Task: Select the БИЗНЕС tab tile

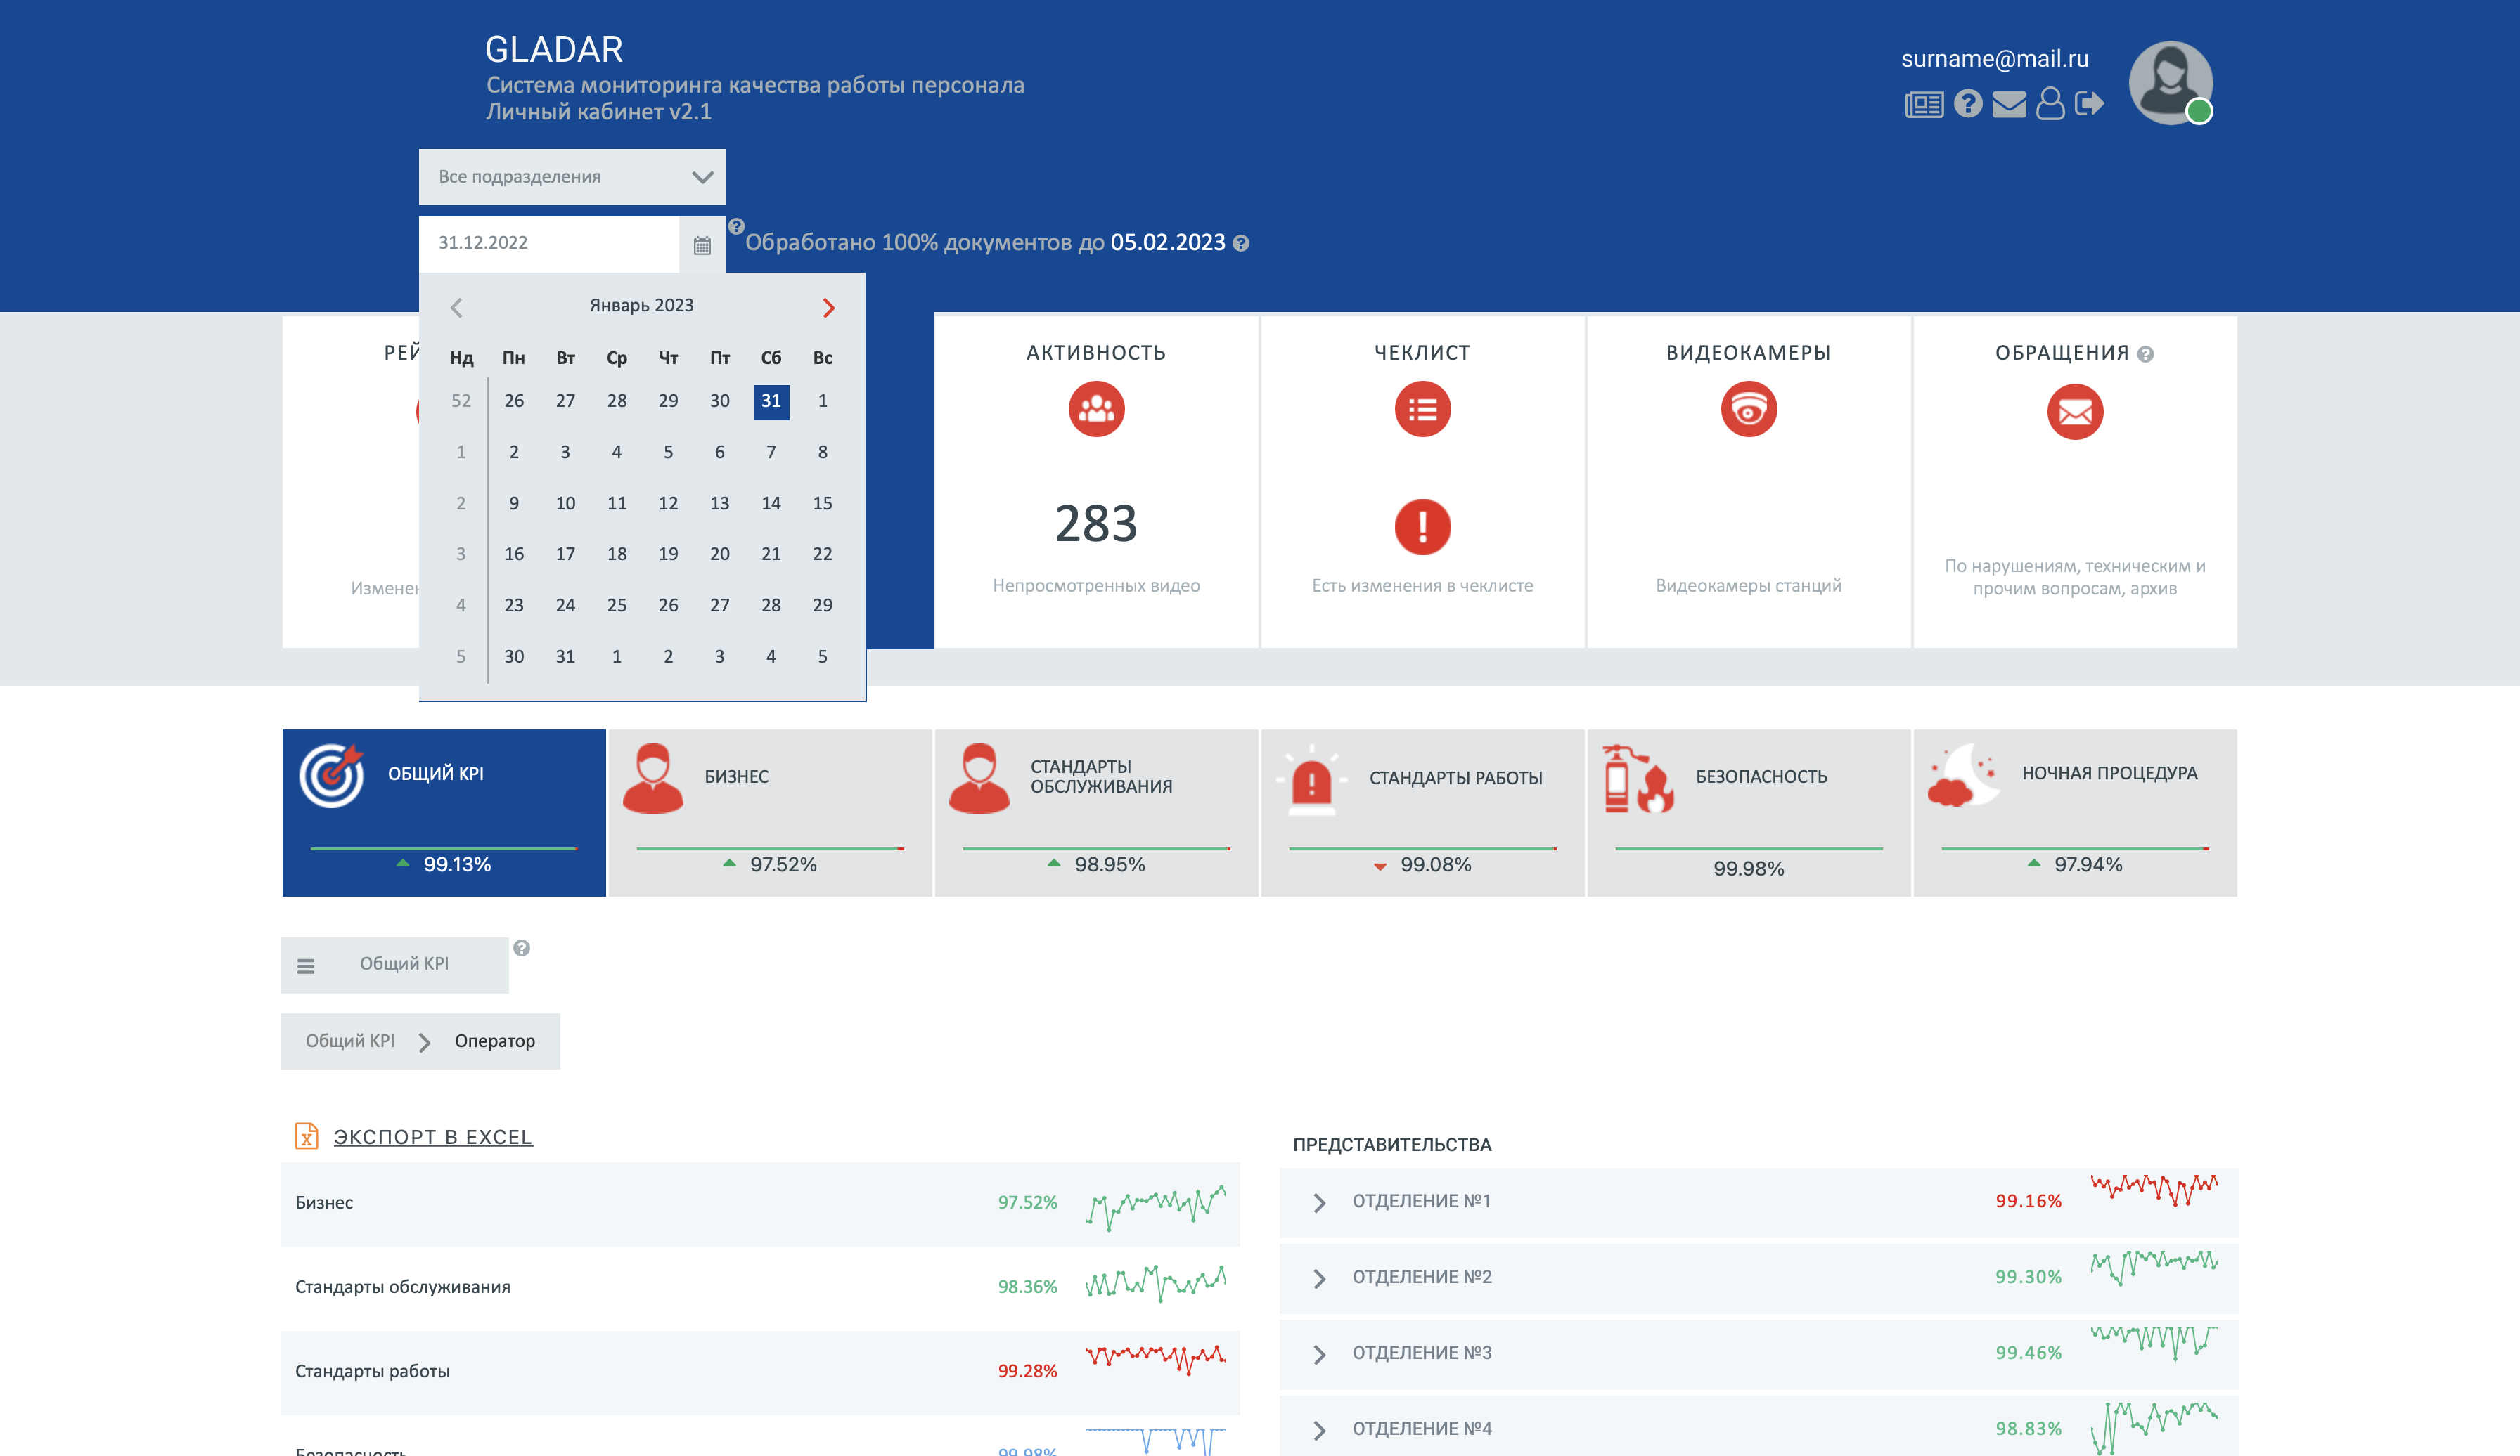Action: pos(770,812)
